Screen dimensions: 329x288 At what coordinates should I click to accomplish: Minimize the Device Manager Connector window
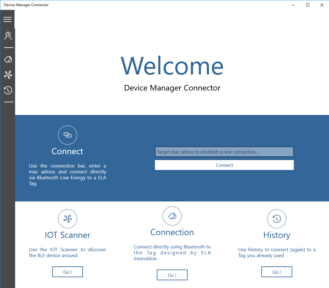pyautogui.click(x=294, y=5)
